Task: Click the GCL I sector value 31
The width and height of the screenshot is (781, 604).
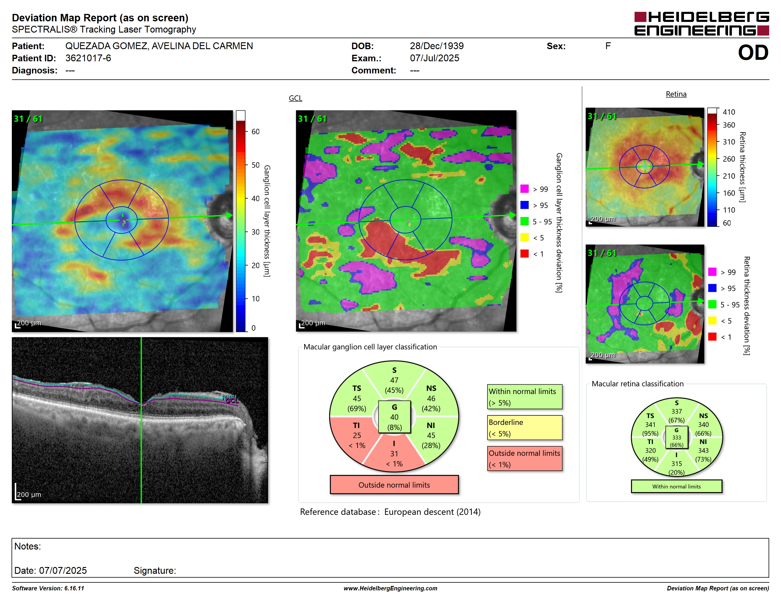Action: (394, 454)
